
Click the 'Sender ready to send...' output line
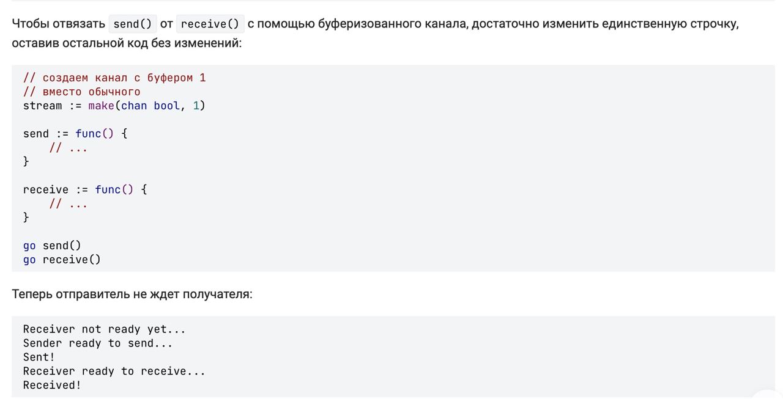click(98, 343)
